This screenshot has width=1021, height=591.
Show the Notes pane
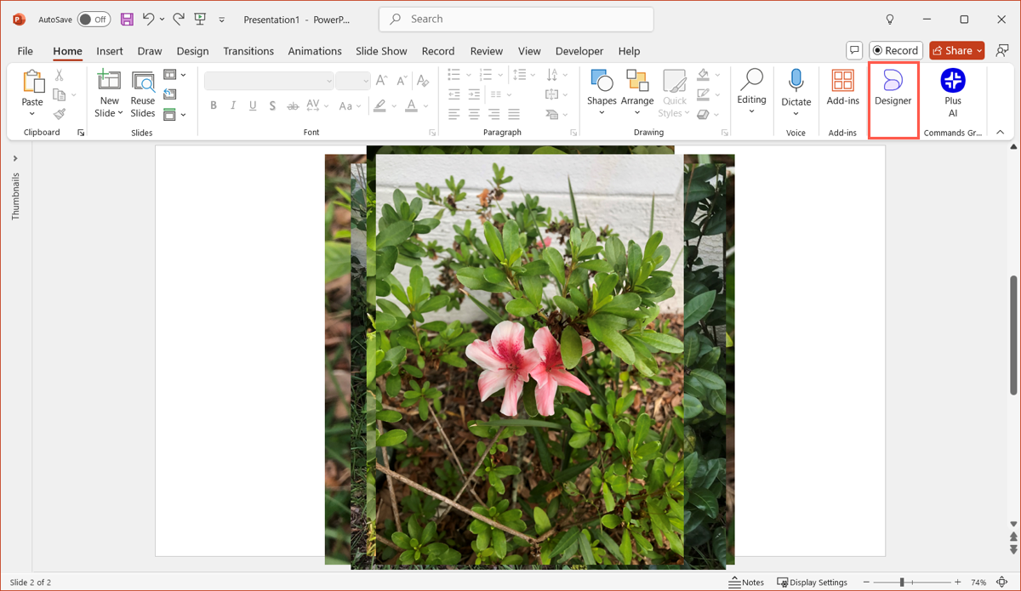tap(746, 582)
